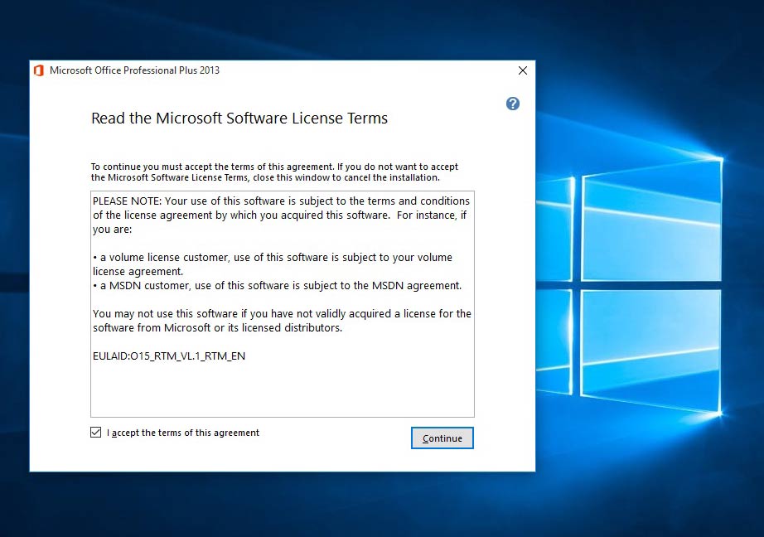
Task: Click the 'Microsoft Office Professional Plus 2013' window title
Action: pos(134,70)
